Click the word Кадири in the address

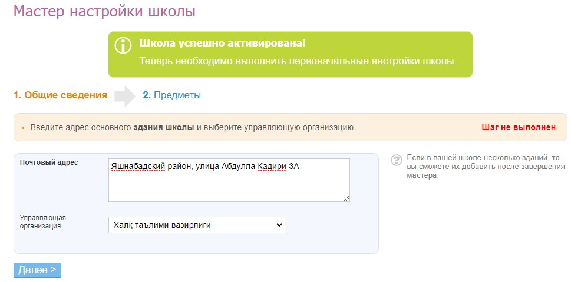272,167
